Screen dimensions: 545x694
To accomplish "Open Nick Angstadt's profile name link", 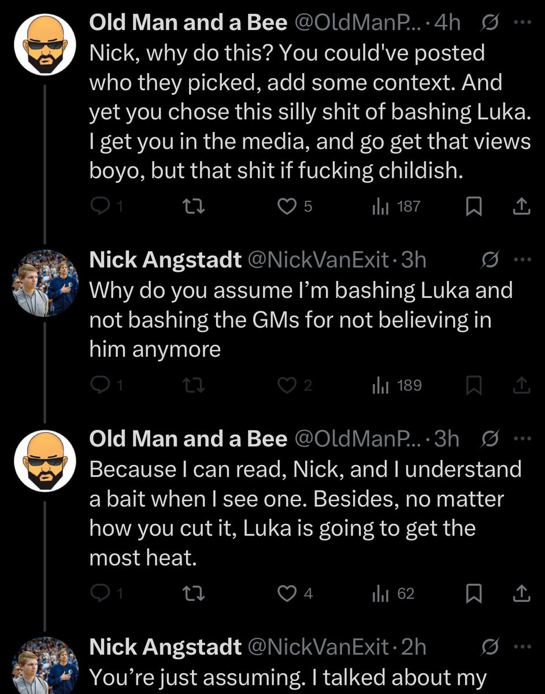I will [165, 260].
